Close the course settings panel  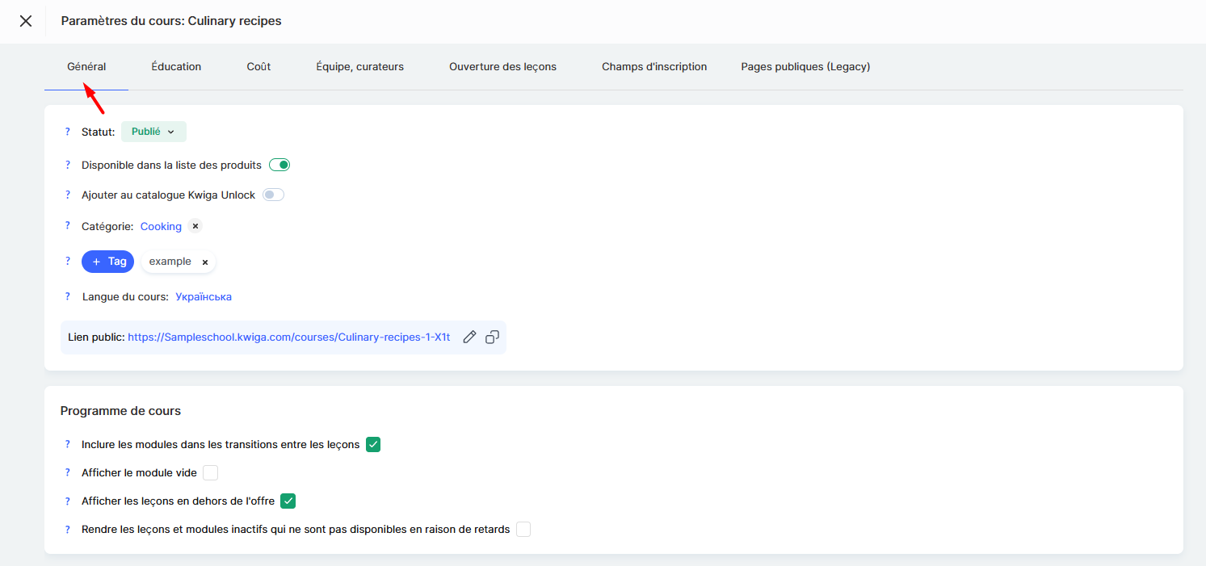tap(26, 21)
